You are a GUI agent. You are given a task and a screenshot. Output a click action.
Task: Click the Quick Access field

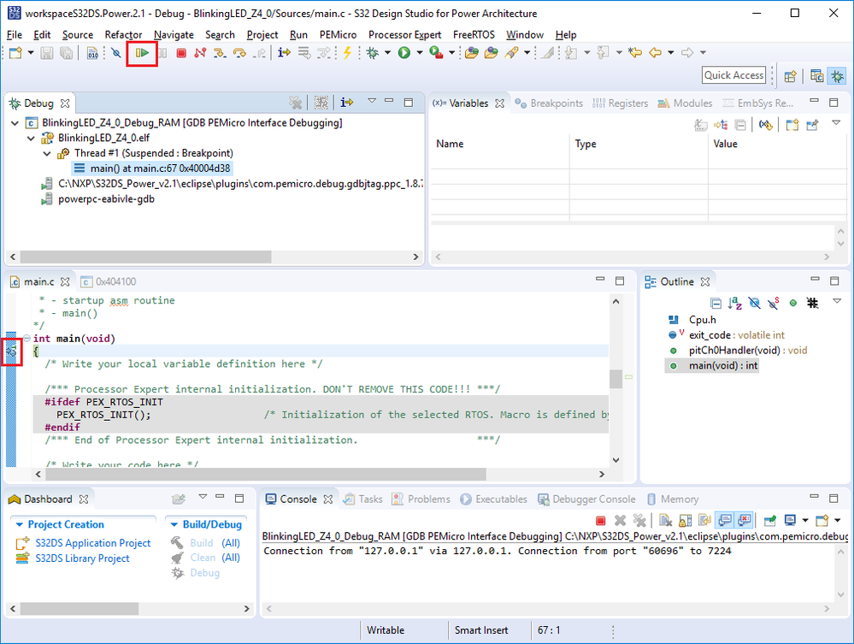coord(734,75)
